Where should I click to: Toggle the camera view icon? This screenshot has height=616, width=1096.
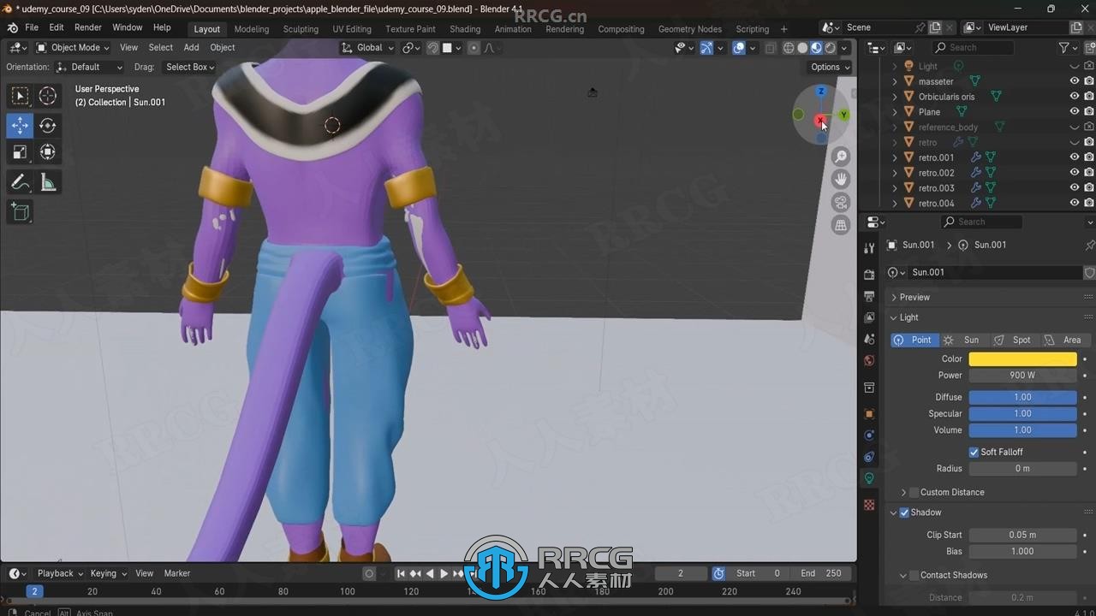point(841,202)
